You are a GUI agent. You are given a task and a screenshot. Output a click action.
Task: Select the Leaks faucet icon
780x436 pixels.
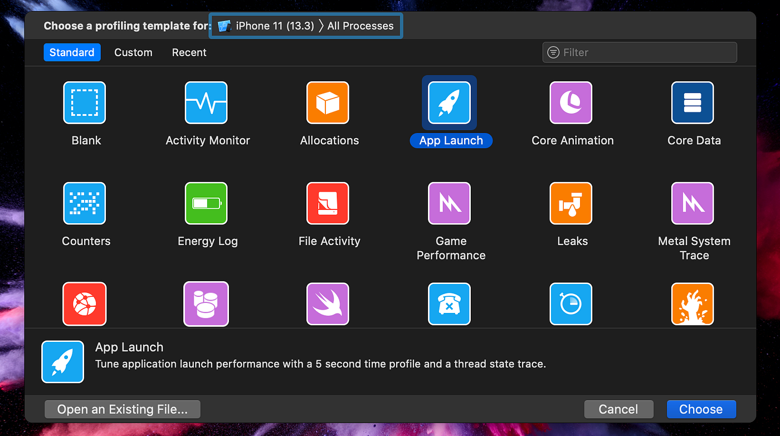coord(571,203)
